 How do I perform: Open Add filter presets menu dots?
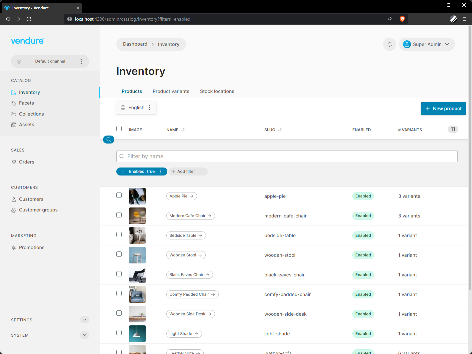[201, 172]
